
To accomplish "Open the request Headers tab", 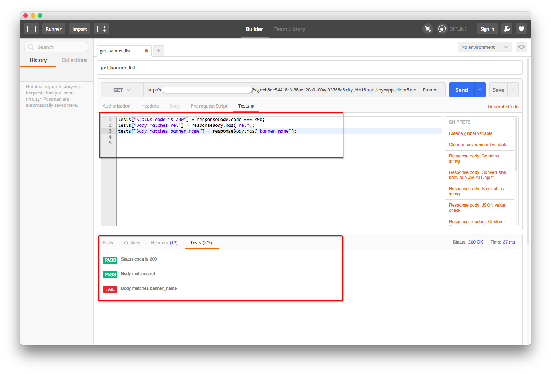I will (150, 106).
